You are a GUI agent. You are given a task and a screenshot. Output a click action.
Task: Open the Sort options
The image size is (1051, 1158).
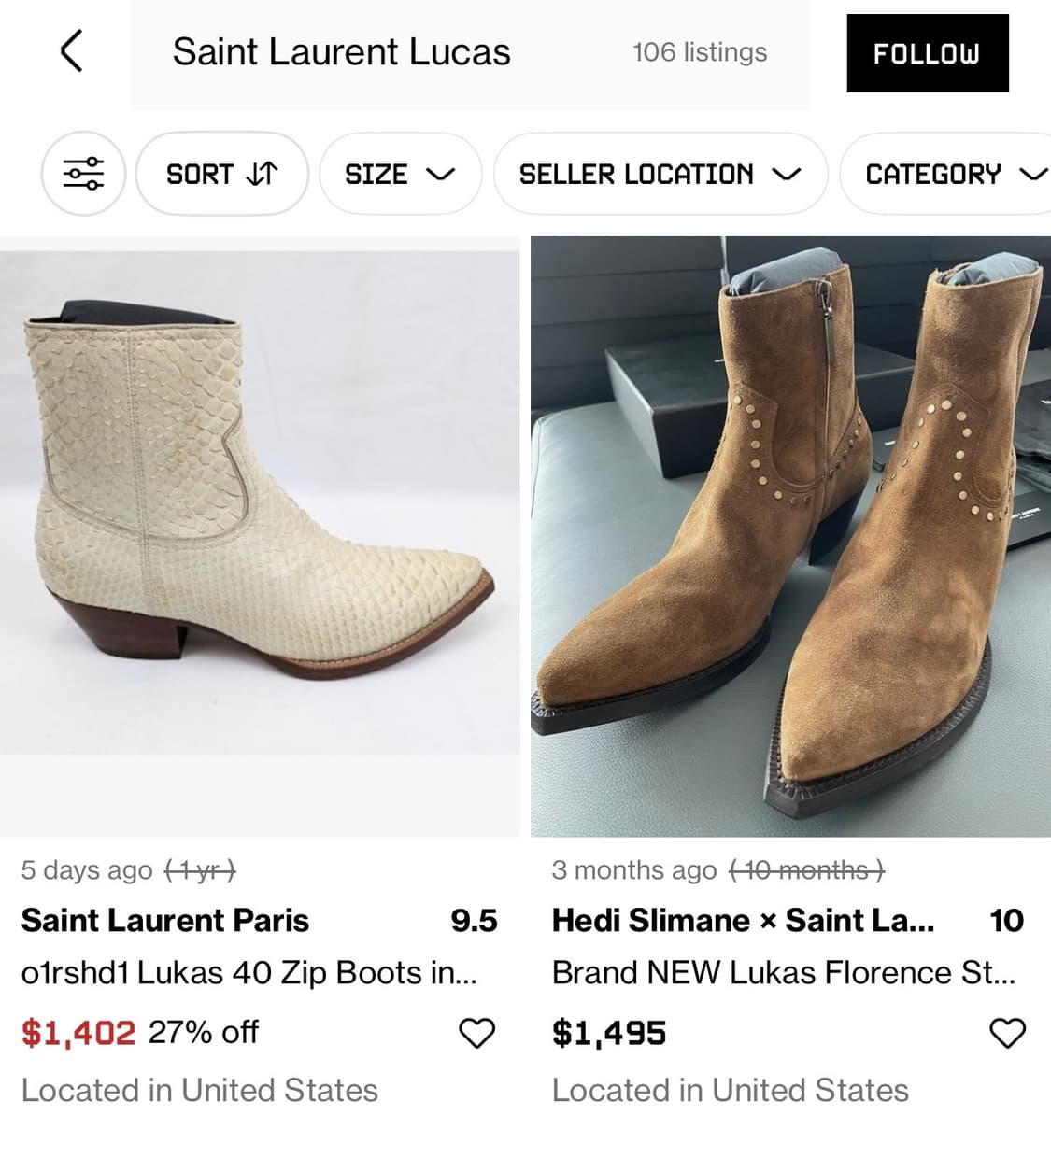point(221,174)
